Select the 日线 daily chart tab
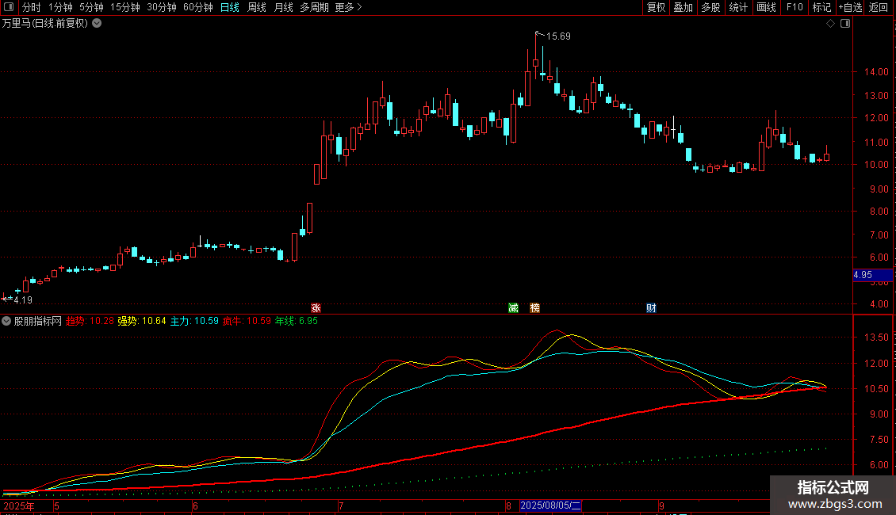896x515 pixels. tap(230, 7)
